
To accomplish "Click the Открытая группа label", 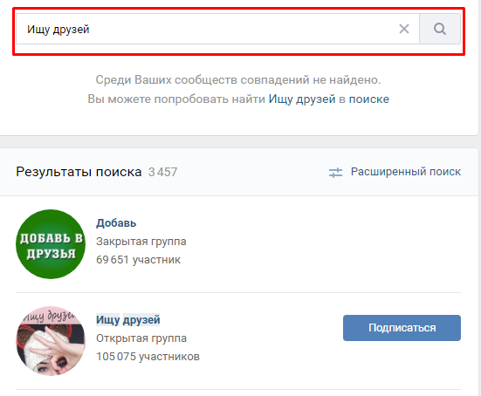I will [x=141, y=338].
